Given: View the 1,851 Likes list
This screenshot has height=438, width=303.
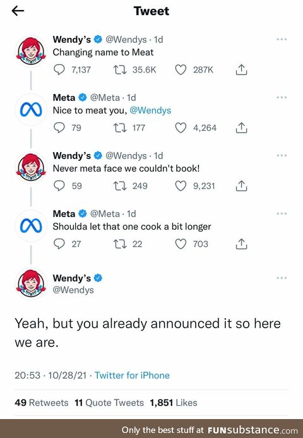Looking at the screenshot, I should (x=174, y=403).
